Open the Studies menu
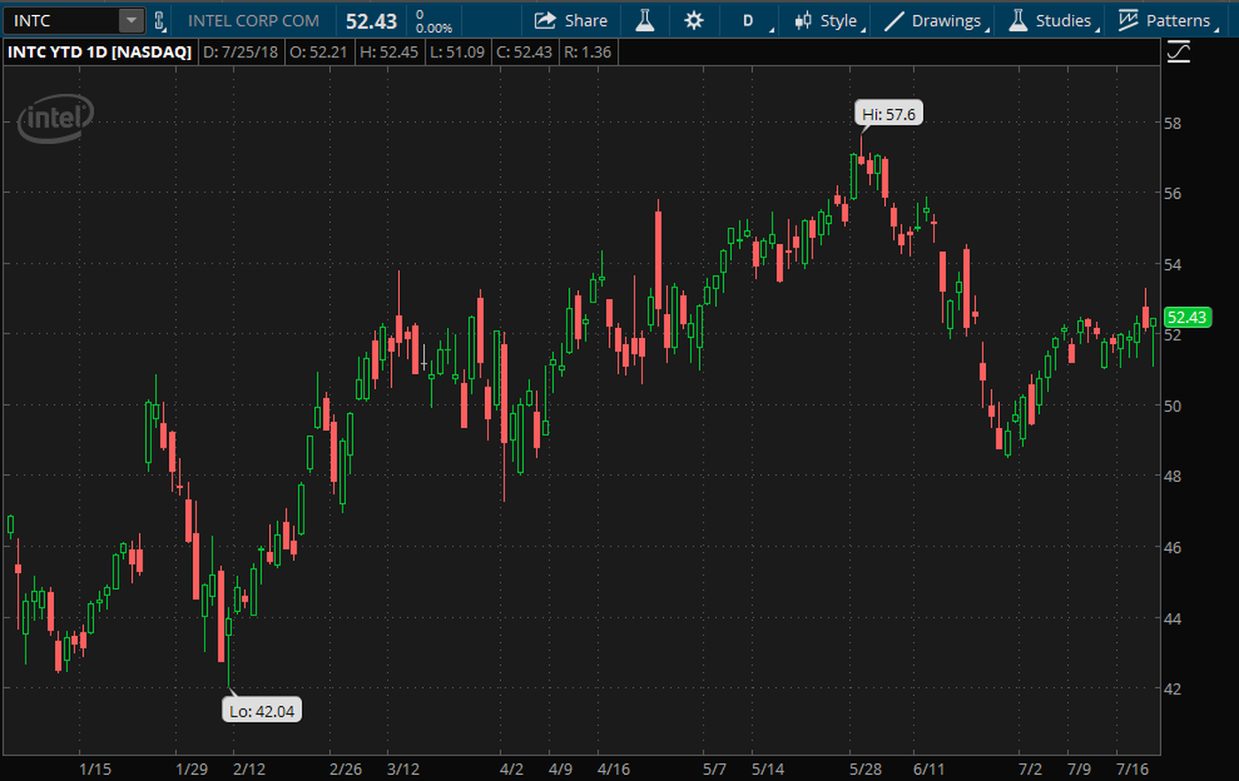The height and width of the screenshot is (781, 1239). click(1054, 20)
